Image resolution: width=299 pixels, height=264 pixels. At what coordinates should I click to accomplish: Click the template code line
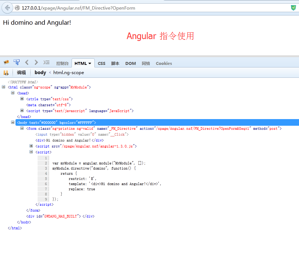click(x=115, y=184)
